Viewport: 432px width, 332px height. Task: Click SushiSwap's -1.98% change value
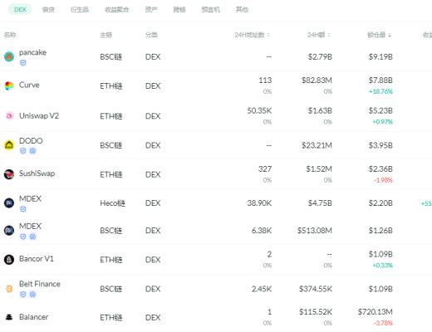click(383, 180)
